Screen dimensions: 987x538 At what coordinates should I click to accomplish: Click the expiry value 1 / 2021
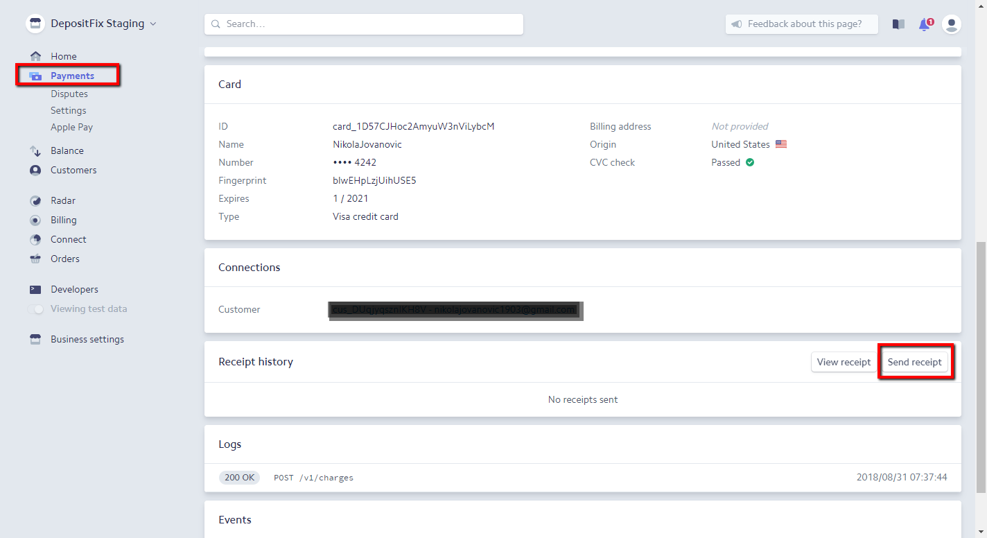[351, 198]
